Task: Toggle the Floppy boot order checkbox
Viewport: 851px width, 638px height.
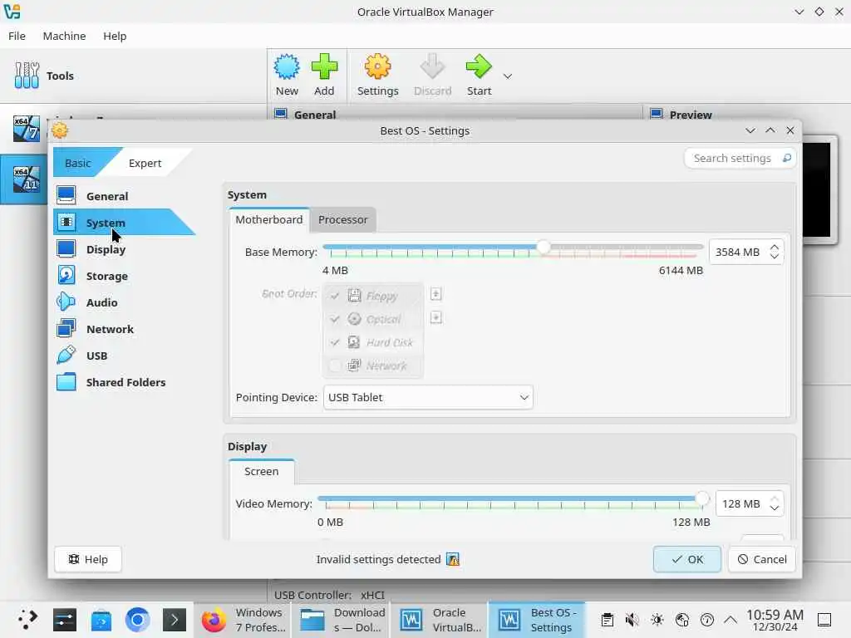Action: 335,296
